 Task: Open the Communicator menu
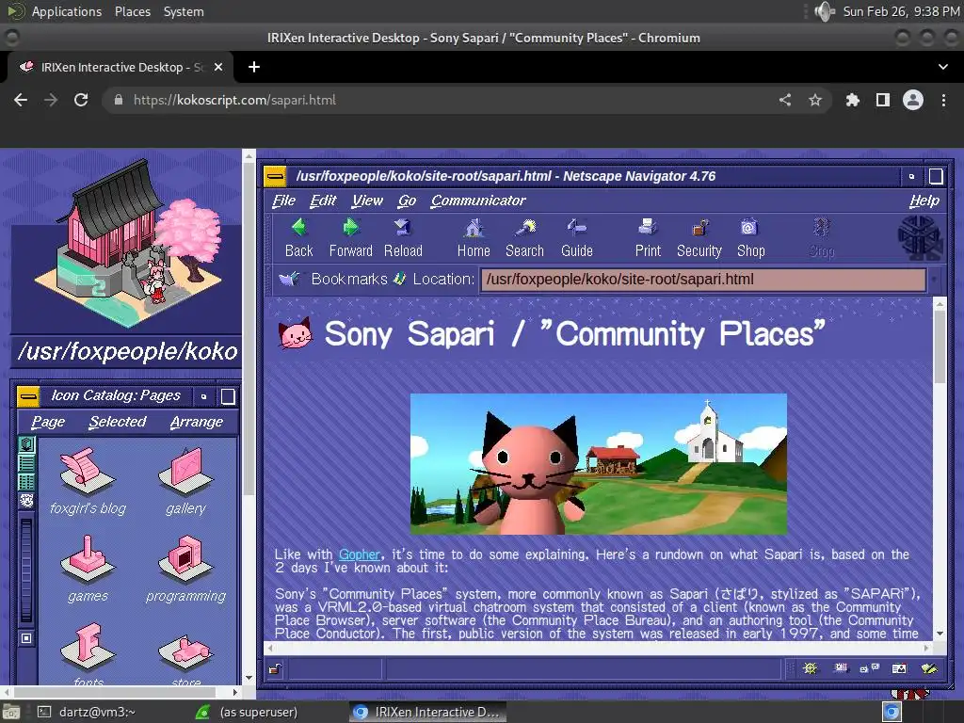click(477, 201)
